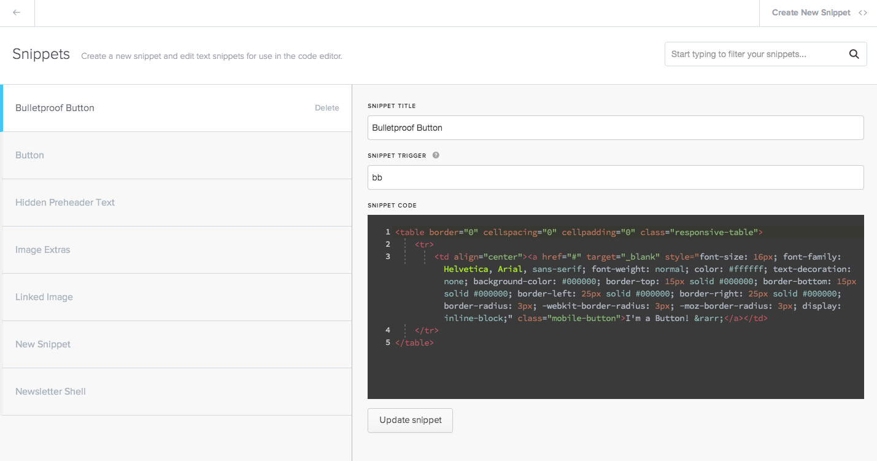Click the back arrow icon
The width and height of the screenshot is (877, 461).
17,13
